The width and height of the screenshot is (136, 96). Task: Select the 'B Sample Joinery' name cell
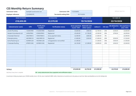(16, 38)
